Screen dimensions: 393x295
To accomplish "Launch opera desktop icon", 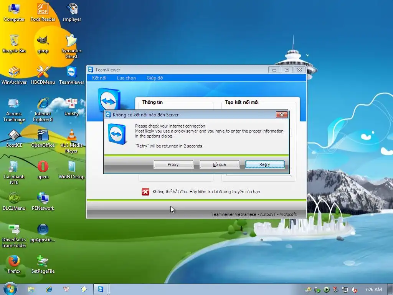I will coord(43,170).
